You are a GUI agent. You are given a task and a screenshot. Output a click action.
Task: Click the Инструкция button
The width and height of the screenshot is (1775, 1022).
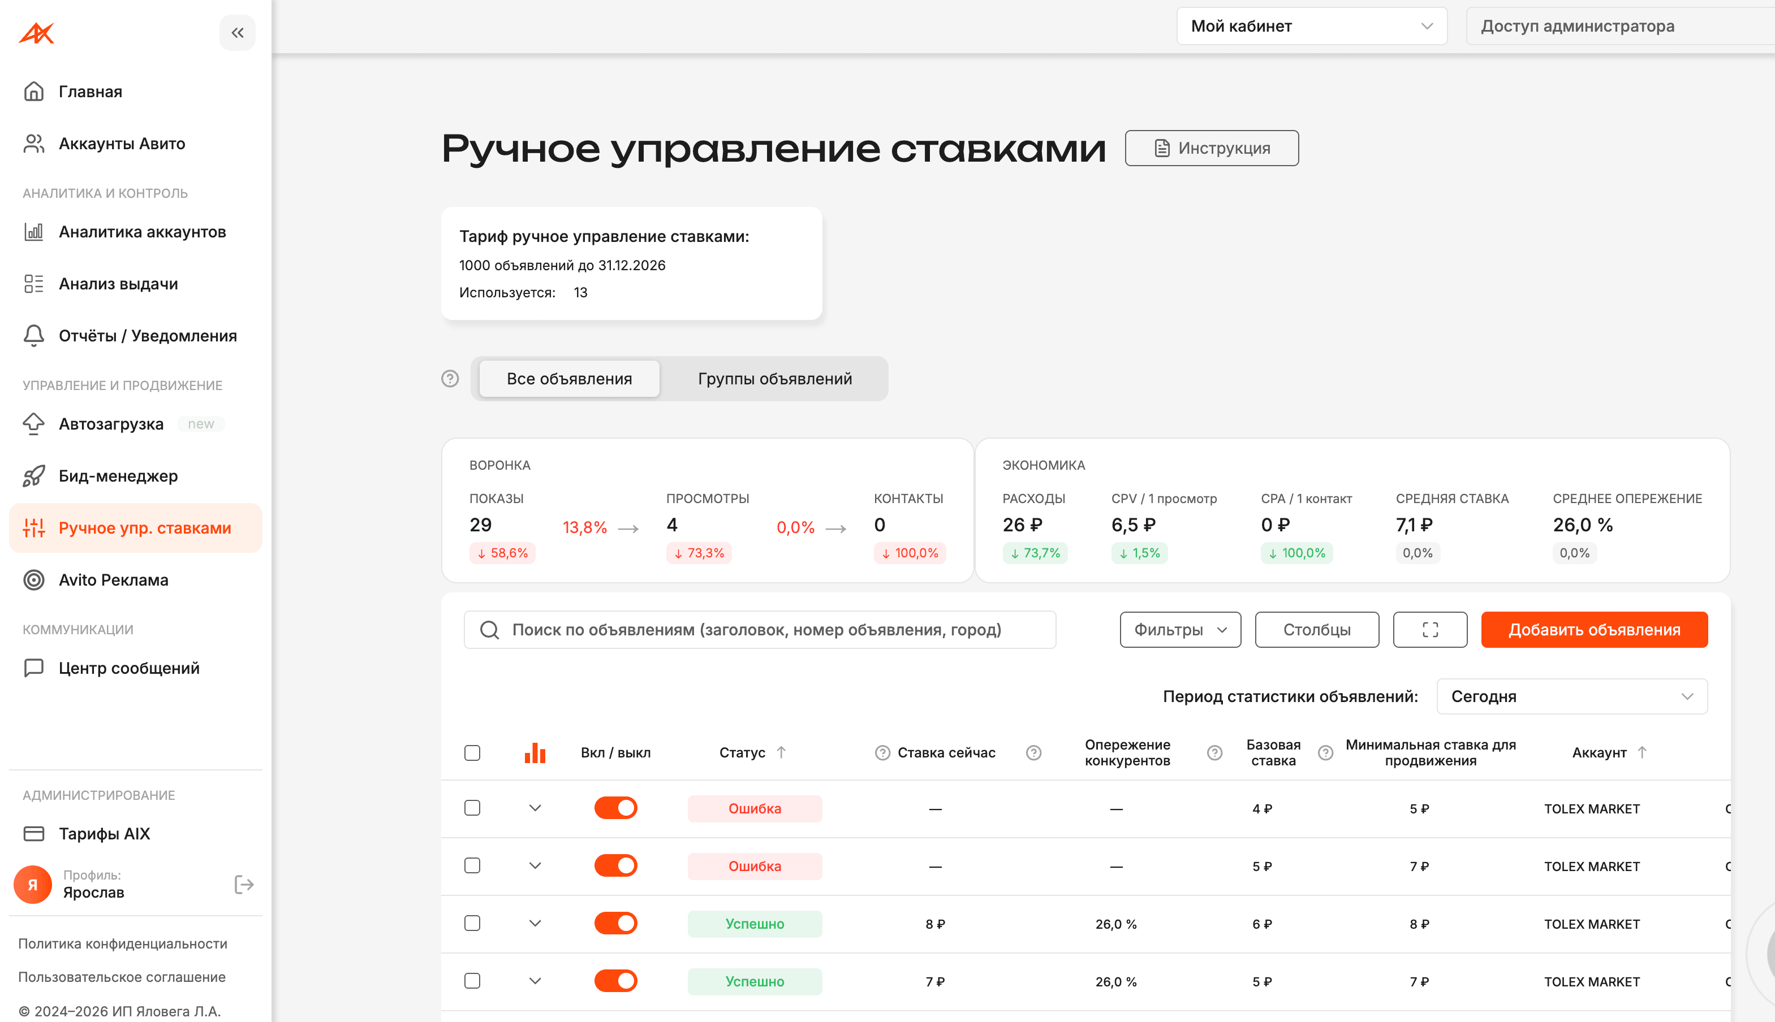[x=1212, y=148]
